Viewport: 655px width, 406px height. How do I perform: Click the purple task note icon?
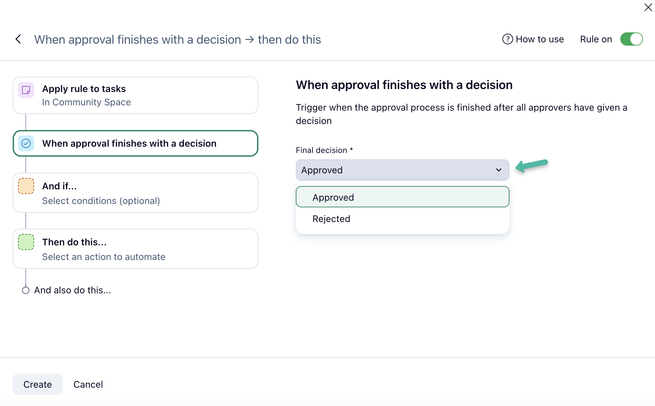[26, 90]
